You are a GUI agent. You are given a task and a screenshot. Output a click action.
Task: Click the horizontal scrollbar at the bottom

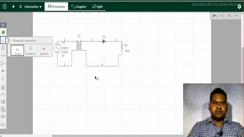point(117,136)
